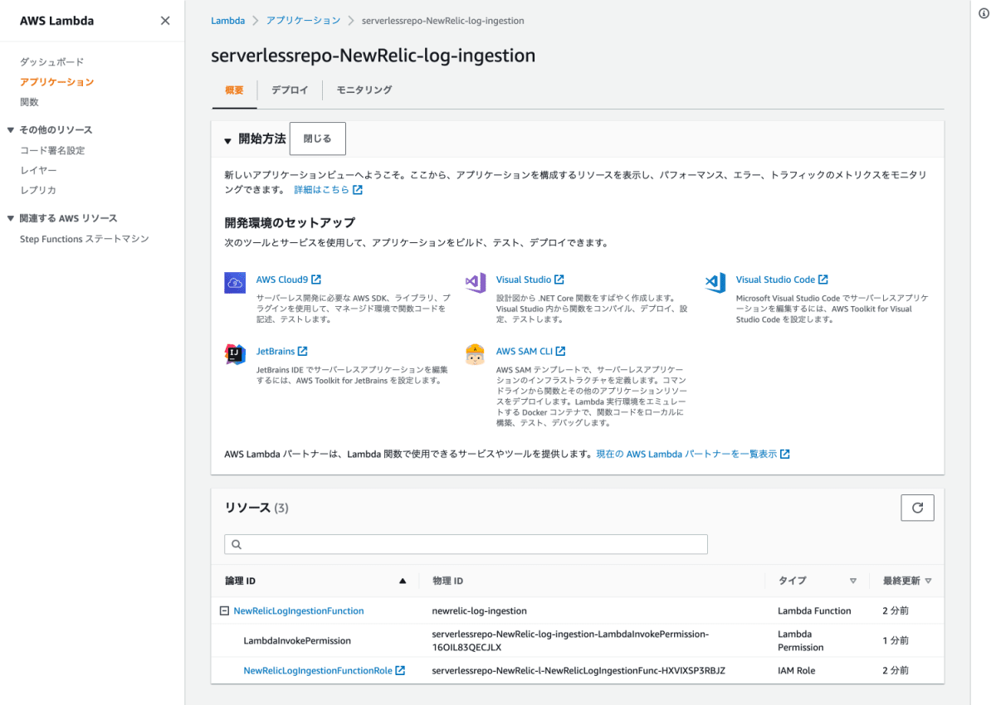
Task: Open レプリカ in the sidebar
Action: click(x=38, y=190)
